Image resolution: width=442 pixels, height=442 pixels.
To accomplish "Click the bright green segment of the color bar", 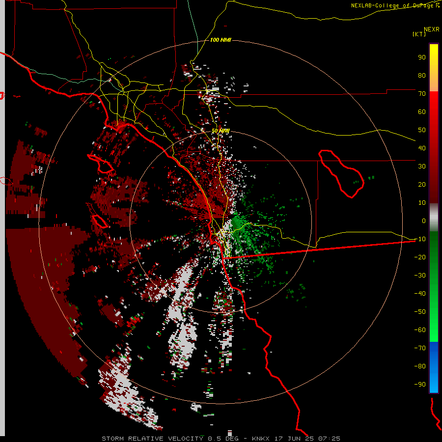I will pyautogui.click(x=434, y=319).
